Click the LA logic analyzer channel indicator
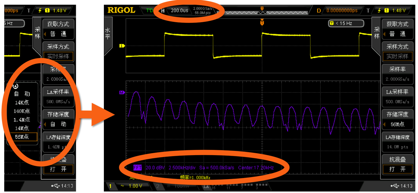The image size is (418, 193). pos(206,186)
